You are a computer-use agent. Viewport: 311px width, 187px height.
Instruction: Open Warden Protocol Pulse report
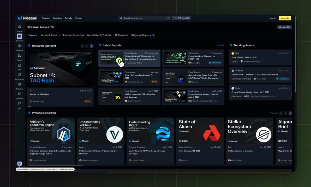click(x=129, y=58)
